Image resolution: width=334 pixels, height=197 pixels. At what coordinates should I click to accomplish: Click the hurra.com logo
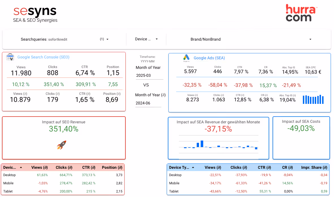tap(301, 13)
